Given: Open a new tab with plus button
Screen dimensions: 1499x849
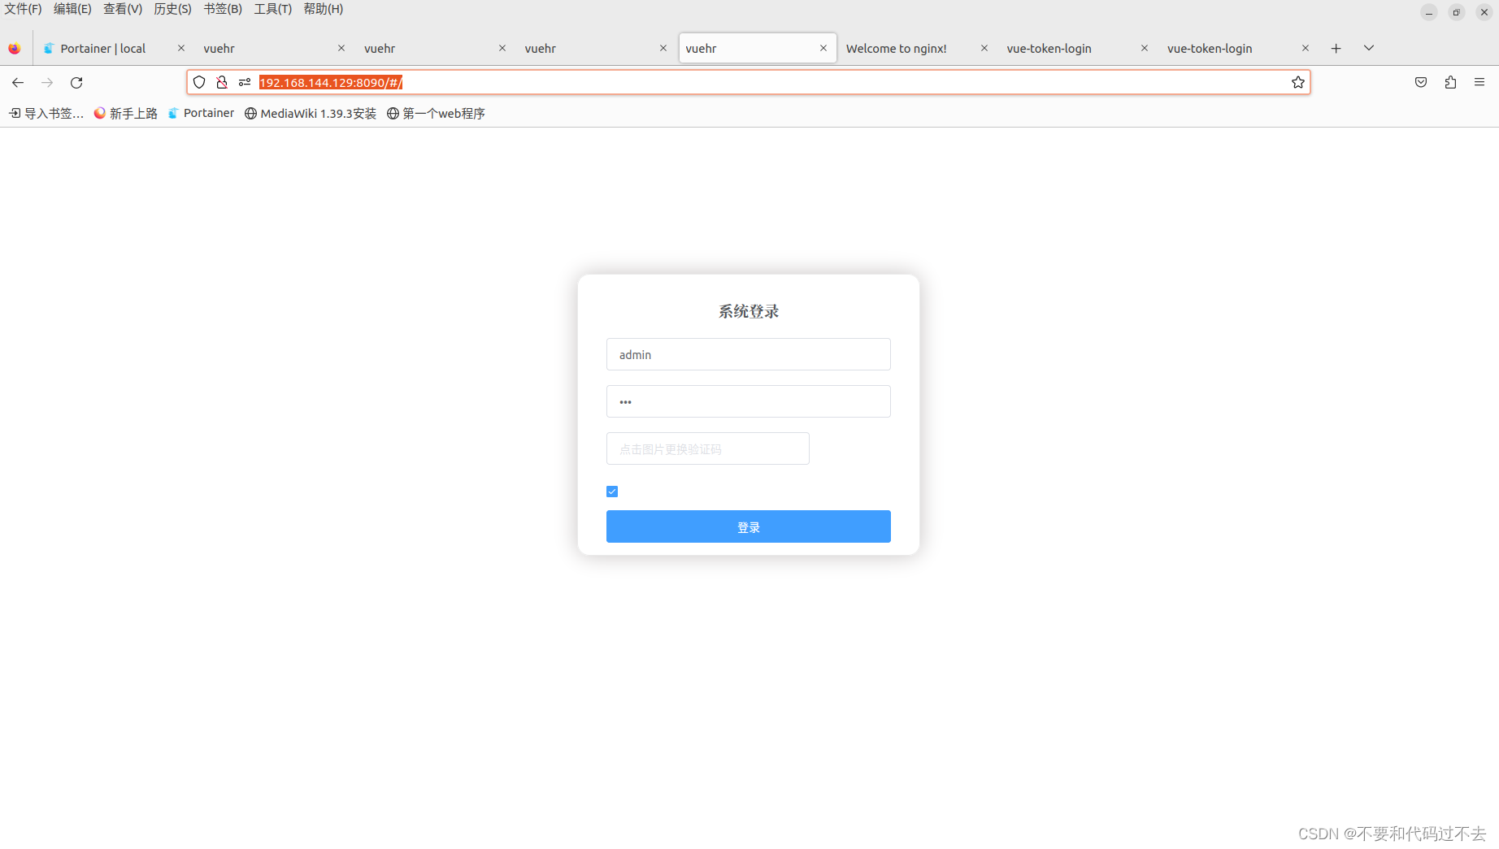Looking at the screenshot, I should [1336, 48].
